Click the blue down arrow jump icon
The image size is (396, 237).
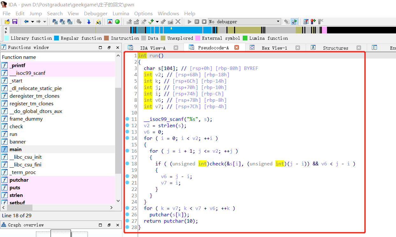(89, 22)
